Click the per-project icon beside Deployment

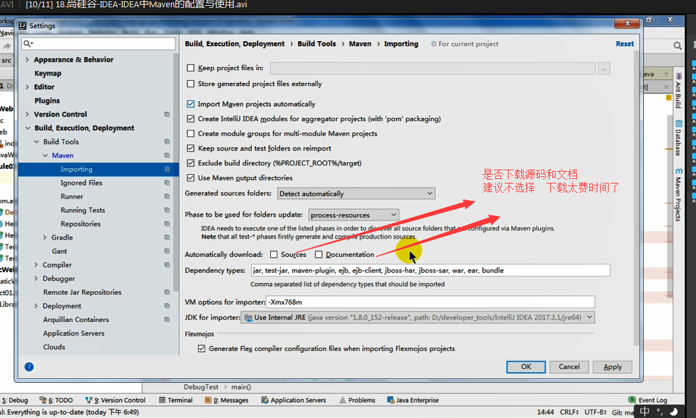(x=167, y=306)
